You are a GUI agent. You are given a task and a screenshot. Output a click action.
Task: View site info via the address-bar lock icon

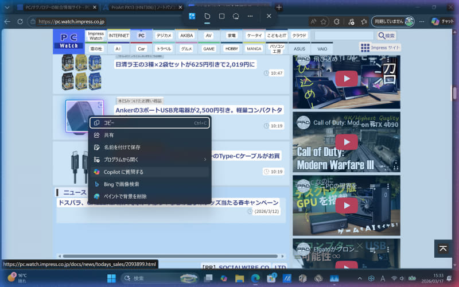(x=33, y=21)
